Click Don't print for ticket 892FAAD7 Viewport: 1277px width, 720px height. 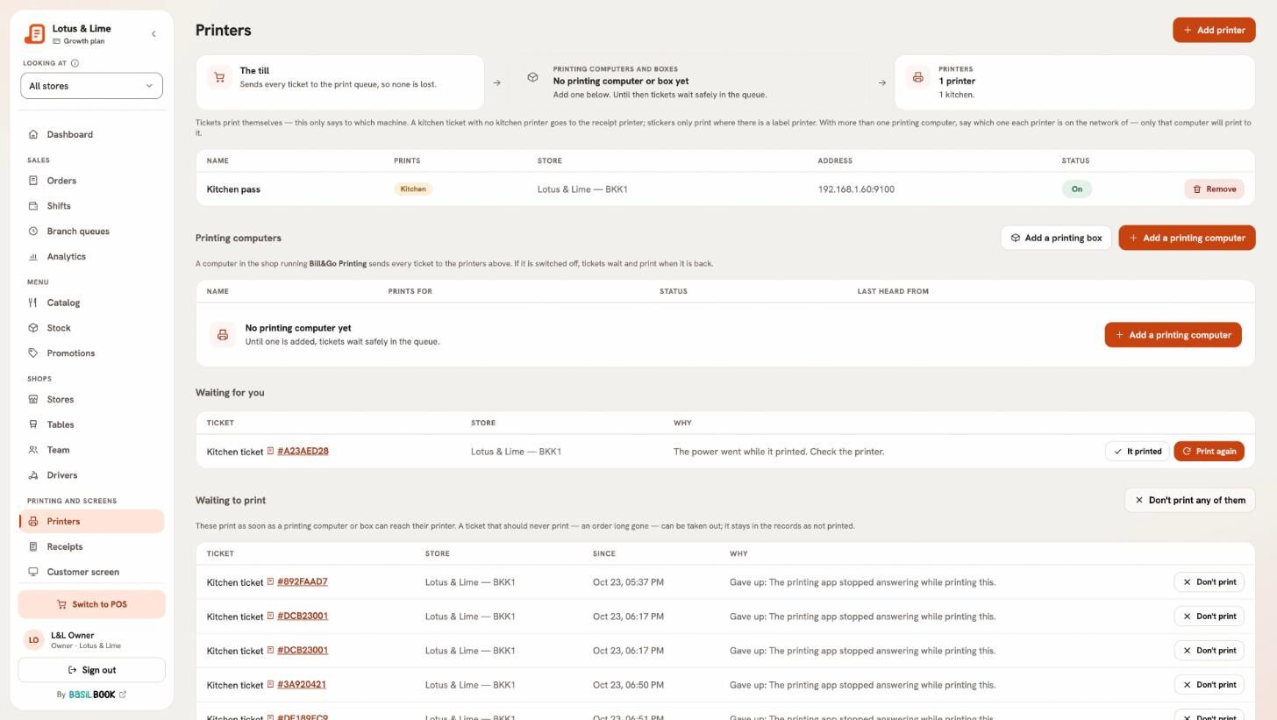(x=1209, y=582)
